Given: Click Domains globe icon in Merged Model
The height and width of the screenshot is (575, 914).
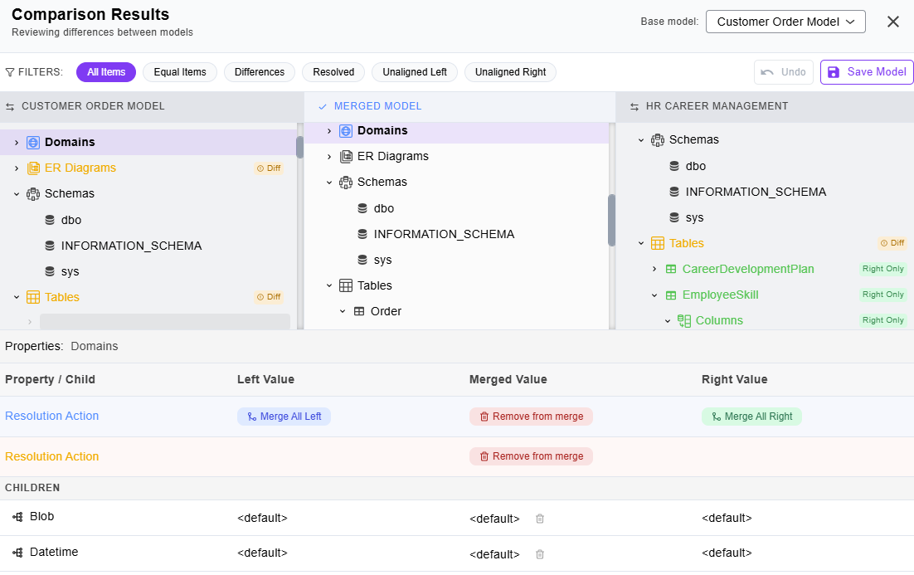Looking at the screenshot, I should (x=346, y=130).
